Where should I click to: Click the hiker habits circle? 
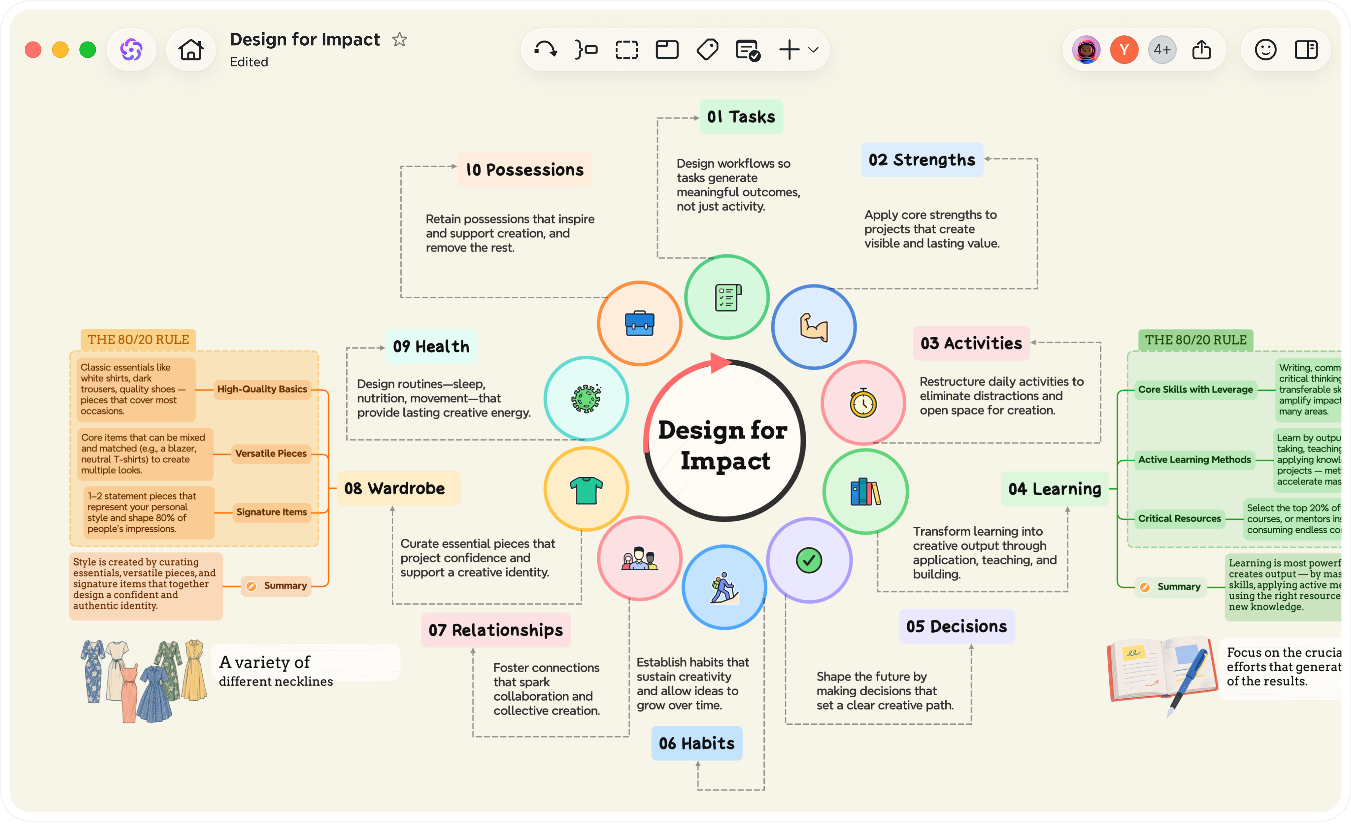724,588
